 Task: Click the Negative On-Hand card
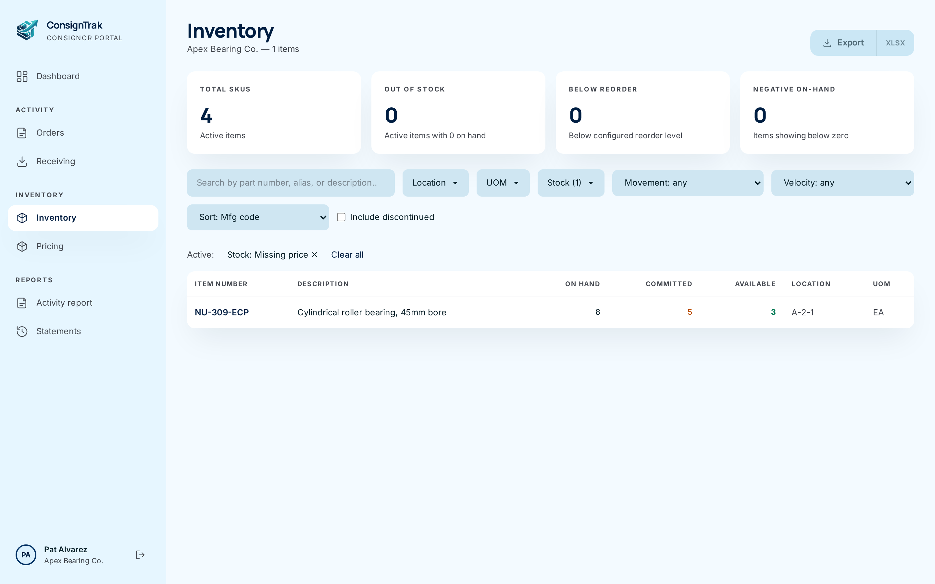pos(827,112)
